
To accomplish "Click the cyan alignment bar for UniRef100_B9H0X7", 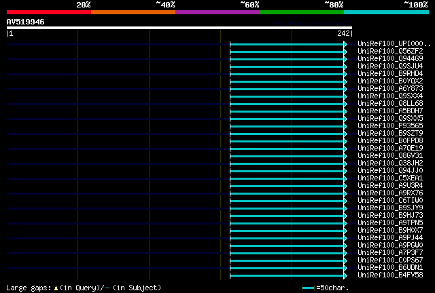I will (x=287, y=231).
